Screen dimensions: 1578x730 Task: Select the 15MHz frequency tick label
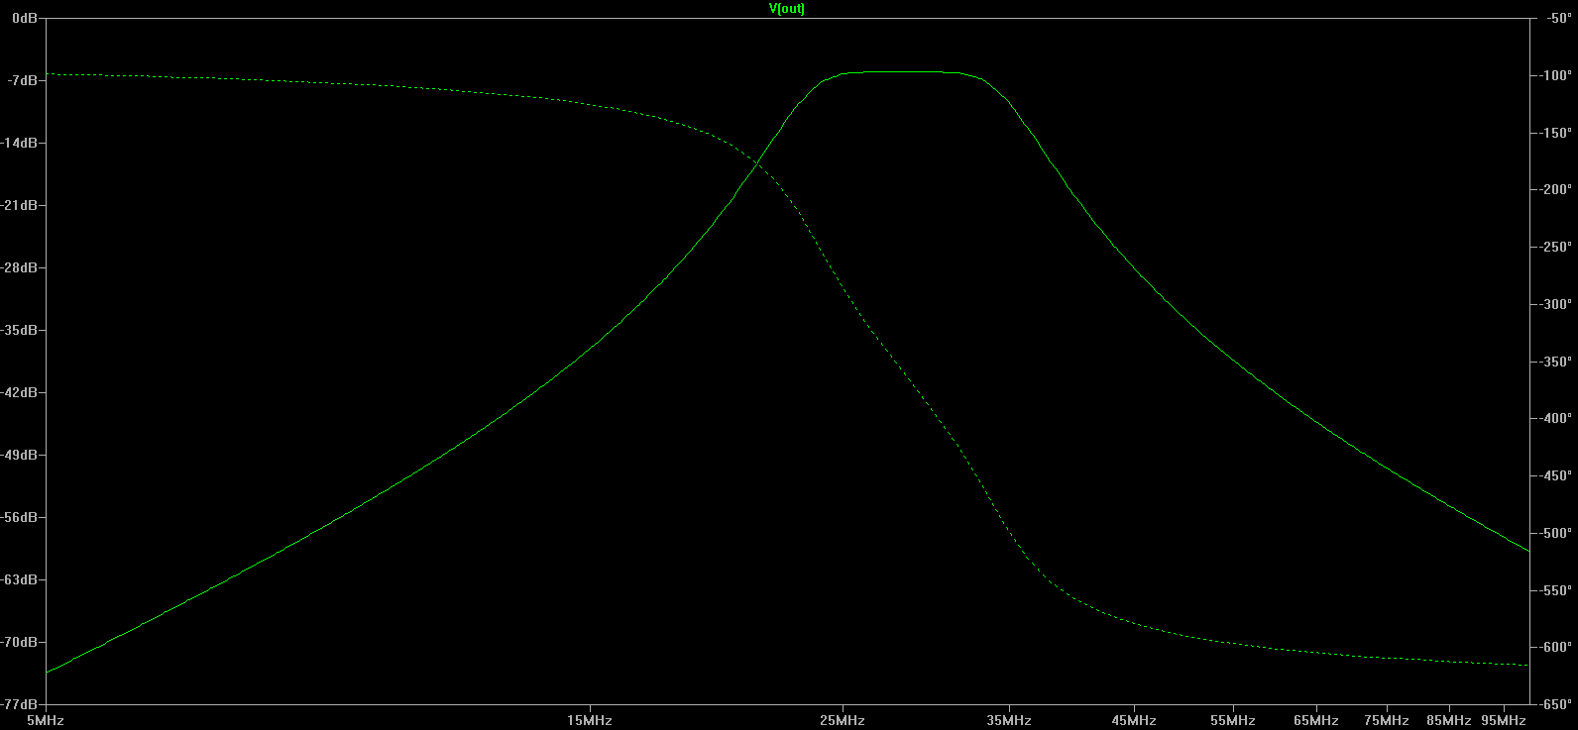click(x=590, y=720)
